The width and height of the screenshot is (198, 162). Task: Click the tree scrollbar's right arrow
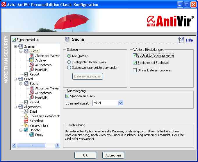click(x=58, y=145)
